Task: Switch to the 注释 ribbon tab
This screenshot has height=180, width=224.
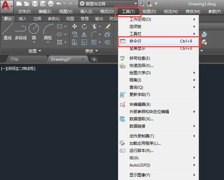Action: [37, 19]
